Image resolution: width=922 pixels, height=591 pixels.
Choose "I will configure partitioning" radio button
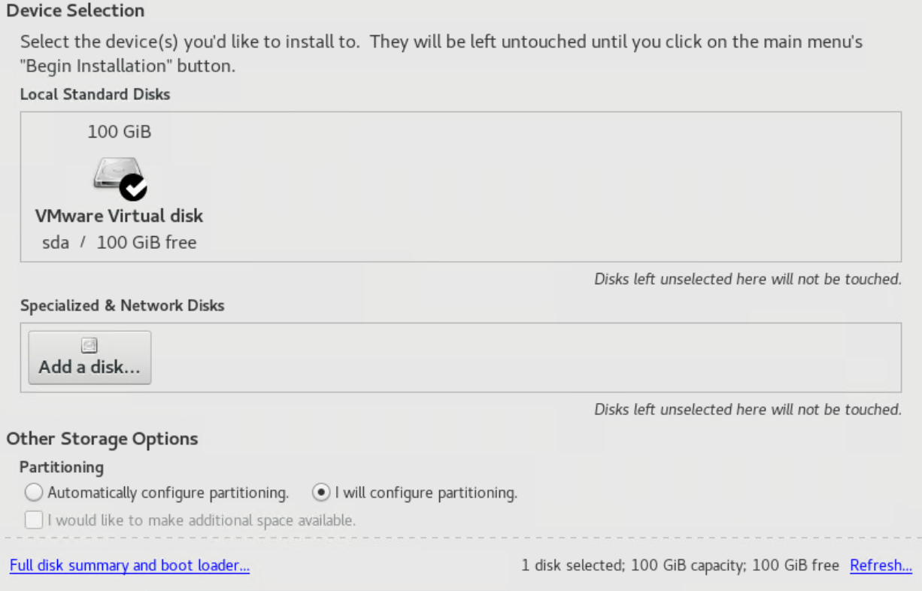pos(321,493)
